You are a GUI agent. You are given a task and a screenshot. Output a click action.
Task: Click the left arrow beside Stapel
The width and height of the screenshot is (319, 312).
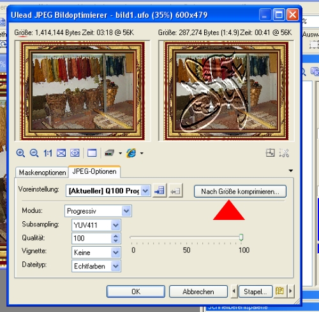click(x=234, y=291)
